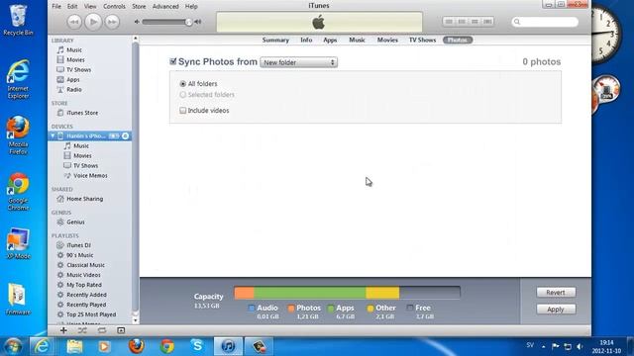This screenshot has height=356, width=634.
Task: Open the Firmware folder on the desktop
Action: click(x=18, y=299)
